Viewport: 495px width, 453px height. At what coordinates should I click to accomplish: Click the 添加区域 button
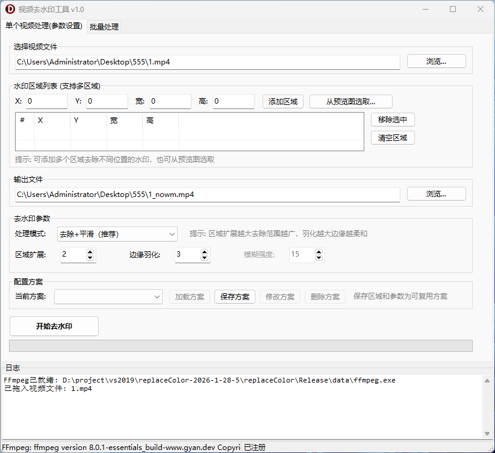(x=282, y=101)
